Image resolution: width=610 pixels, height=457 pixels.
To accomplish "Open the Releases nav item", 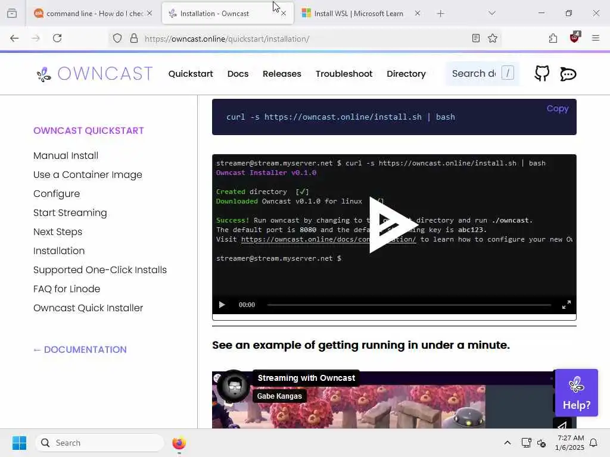I will [x=282, y=74].
